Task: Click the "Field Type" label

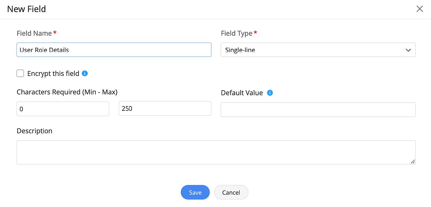Action: pos(236,33)
